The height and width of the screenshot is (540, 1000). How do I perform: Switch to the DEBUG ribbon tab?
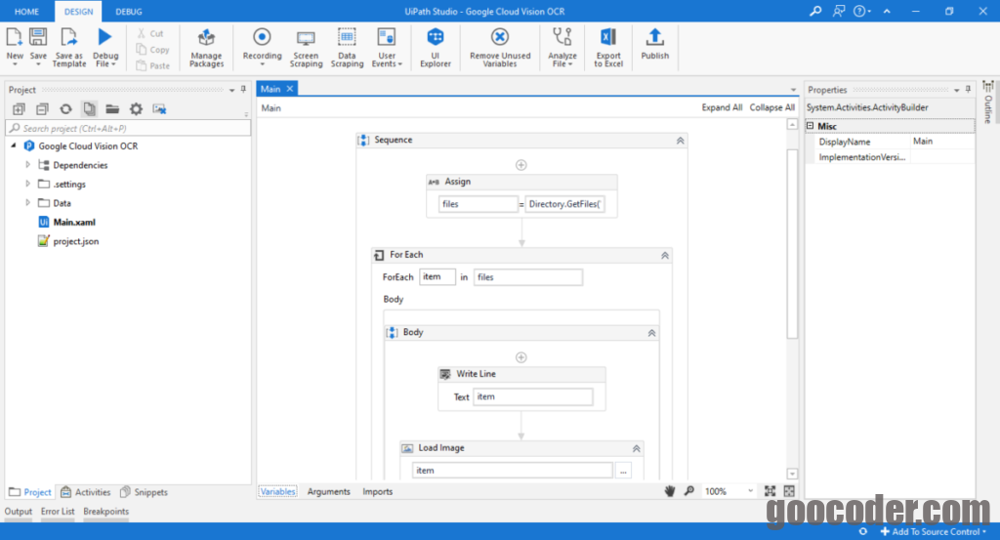point(128,11)
